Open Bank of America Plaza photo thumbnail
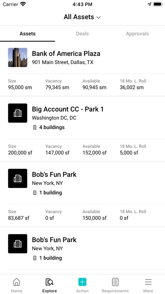Viewport: 165px width, 294px height. [18, 57]
